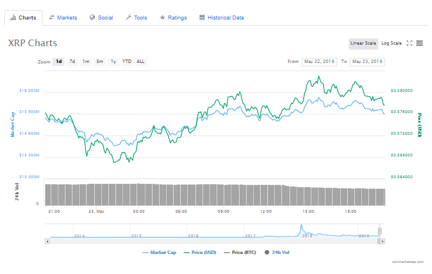Toggle Market Cap series in legend

[x=159, y=253]
